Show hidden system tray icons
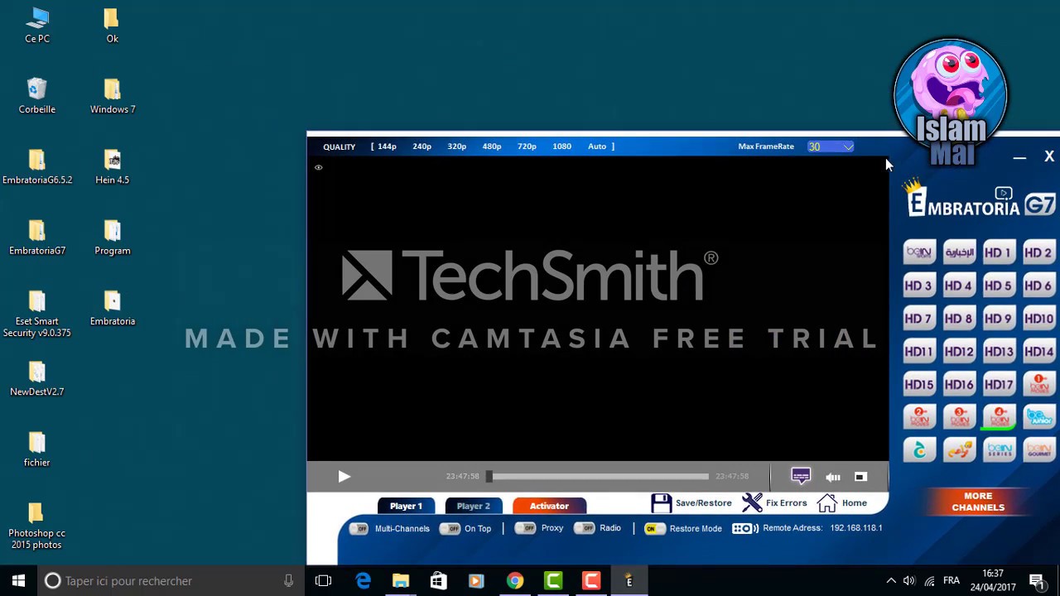Viewport: 1060px width, 596px height. 891,581
